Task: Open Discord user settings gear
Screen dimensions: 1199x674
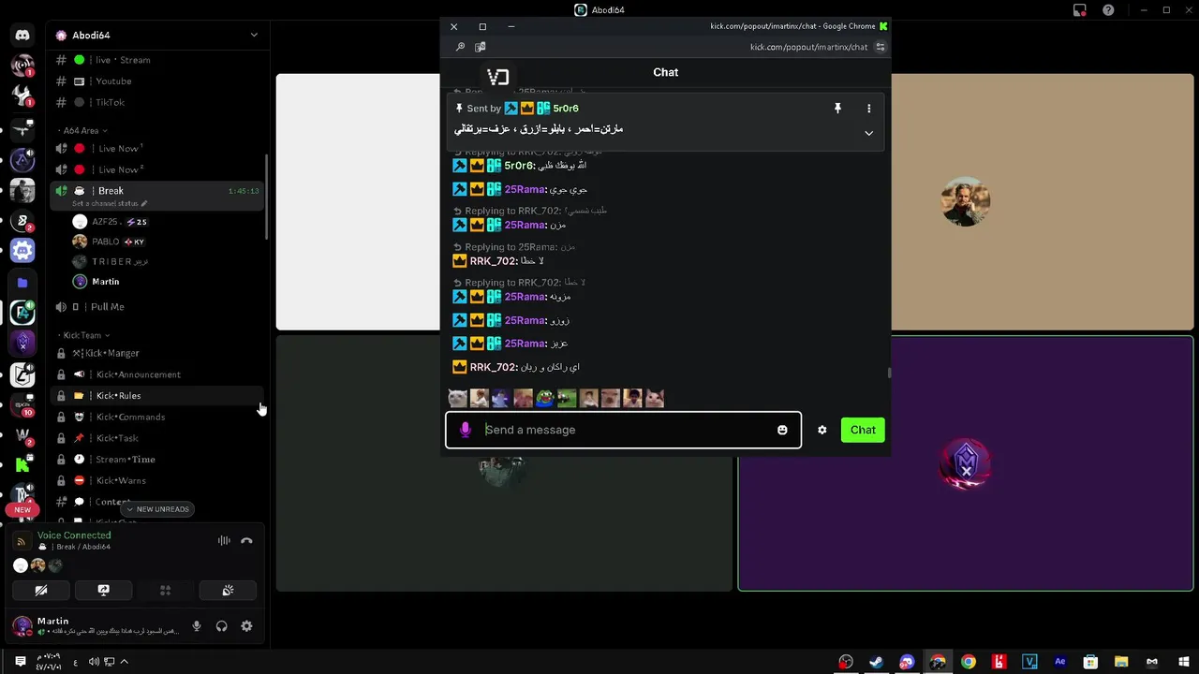Action: 246,626
